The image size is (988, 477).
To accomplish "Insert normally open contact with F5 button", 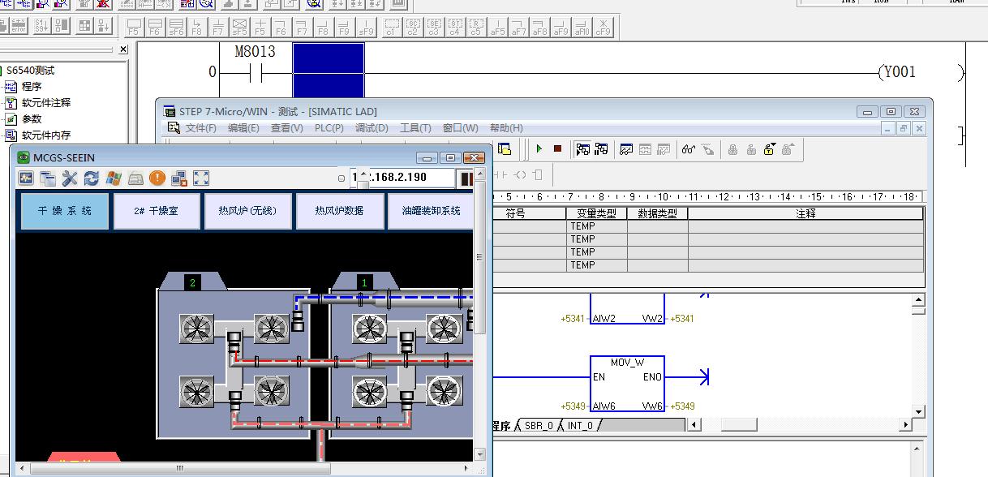I will (134, 28).
